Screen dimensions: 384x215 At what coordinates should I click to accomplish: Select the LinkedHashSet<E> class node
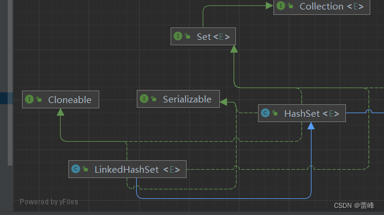click(x=127, y=169)
